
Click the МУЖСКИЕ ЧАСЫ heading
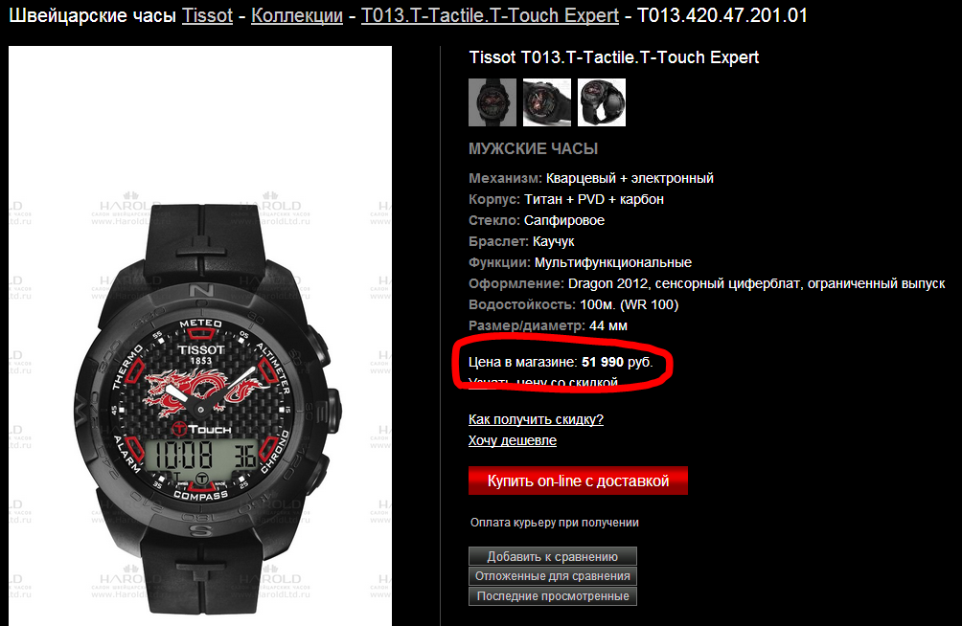(x=533, y=149)
